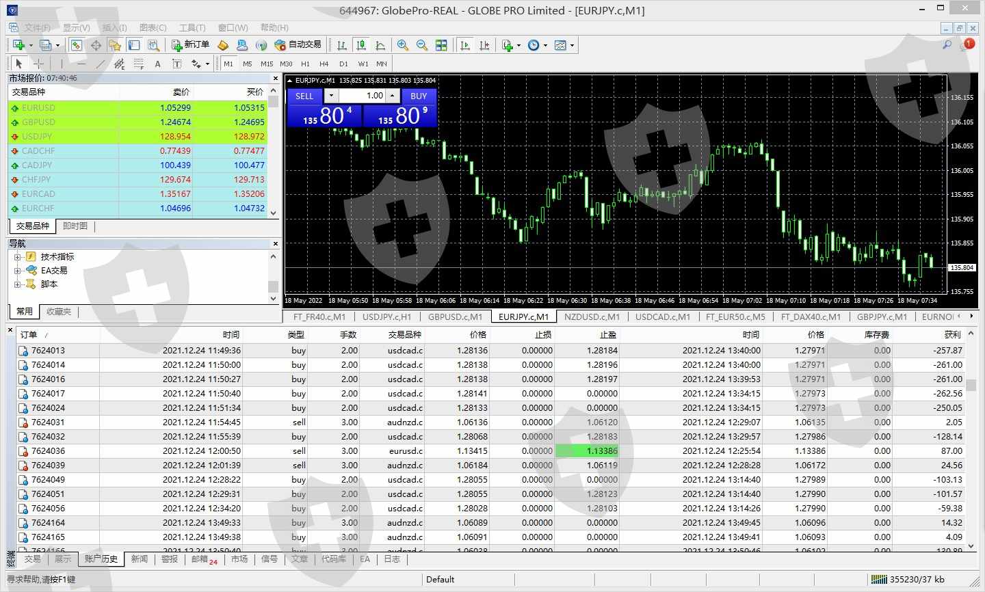Zoom in on the chart
Viewport: 985px width, 592px height.
(403, 45)
